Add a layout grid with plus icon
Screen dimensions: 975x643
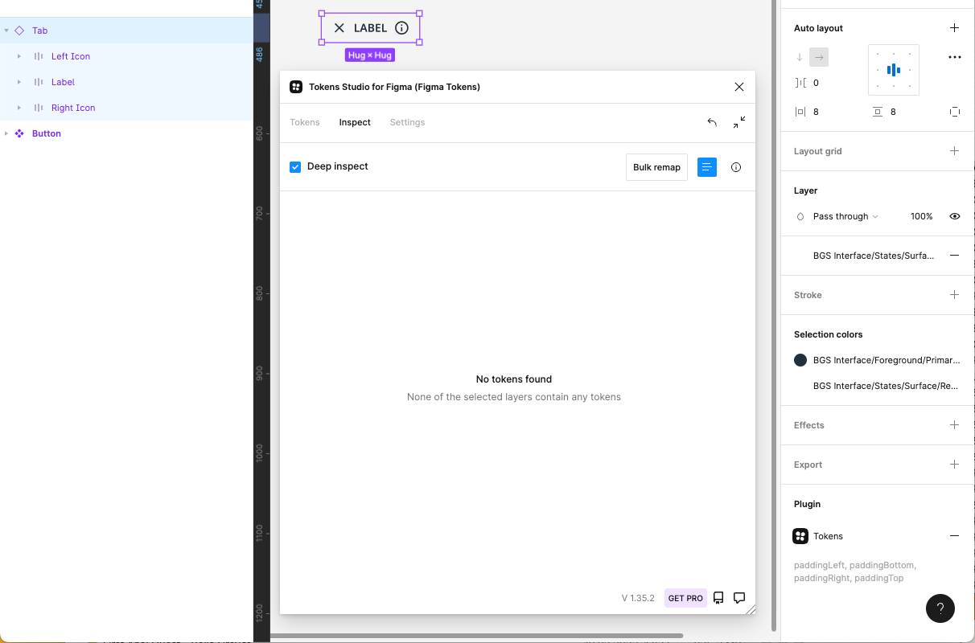coord(954,151)
